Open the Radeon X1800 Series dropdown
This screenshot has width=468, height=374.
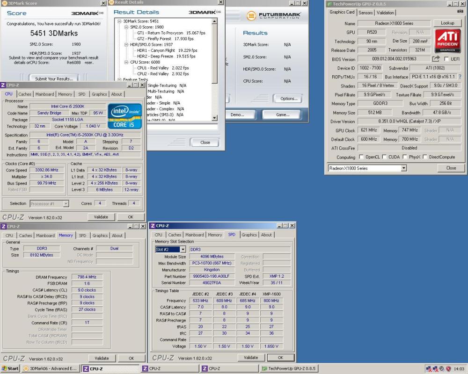pyautogui.click(x=403, y=168)
